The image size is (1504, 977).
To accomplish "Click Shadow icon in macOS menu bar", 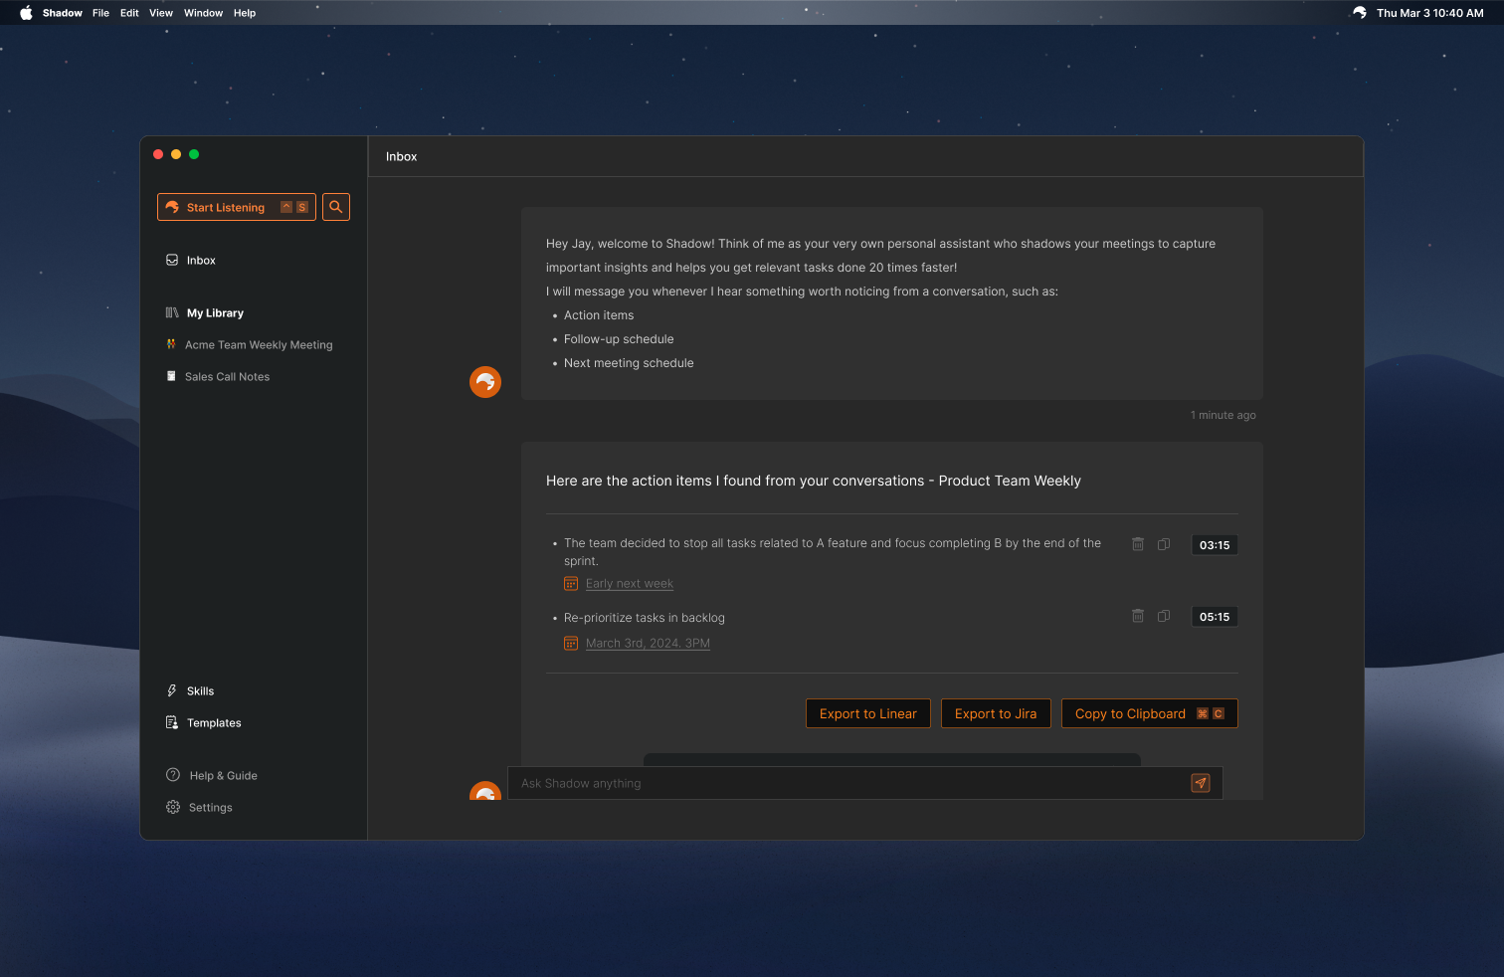I will [x=1360, y=13].
